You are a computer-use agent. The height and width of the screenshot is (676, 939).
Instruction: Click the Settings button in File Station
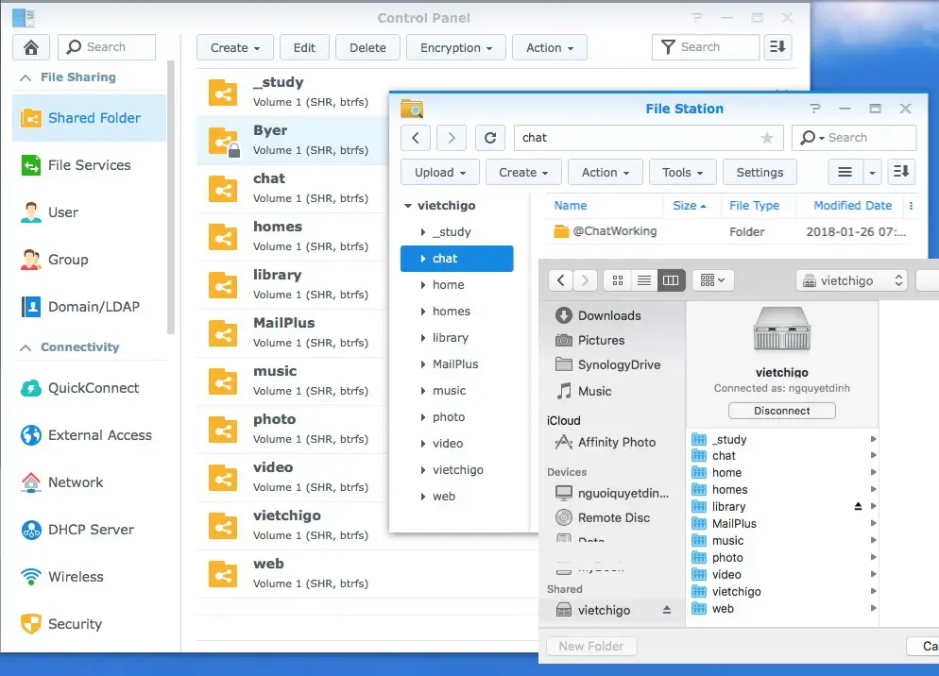pyautogui.click(x=760, y=173)
